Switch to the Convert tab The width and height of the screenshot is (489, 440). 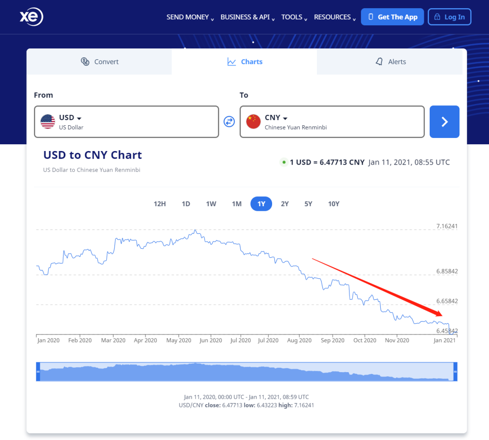tap(99, 62)
